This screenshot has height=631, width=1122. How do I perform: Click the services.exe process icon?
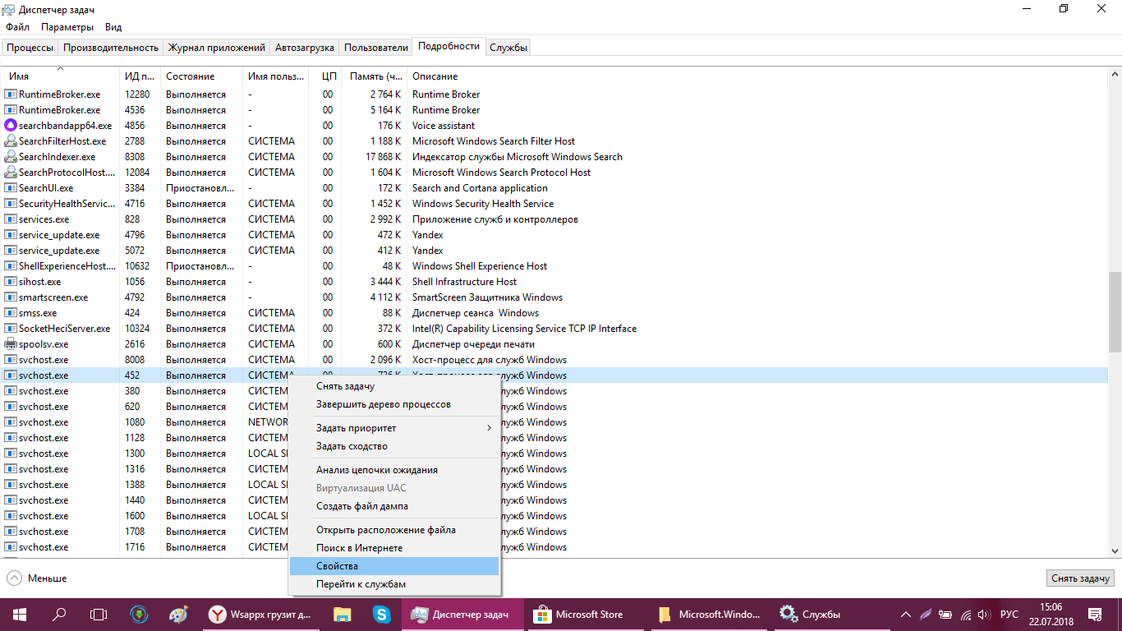click(11, 219)
